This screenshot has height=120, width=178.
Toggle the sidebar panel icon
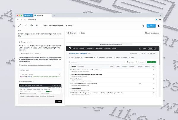click(26, 26)
